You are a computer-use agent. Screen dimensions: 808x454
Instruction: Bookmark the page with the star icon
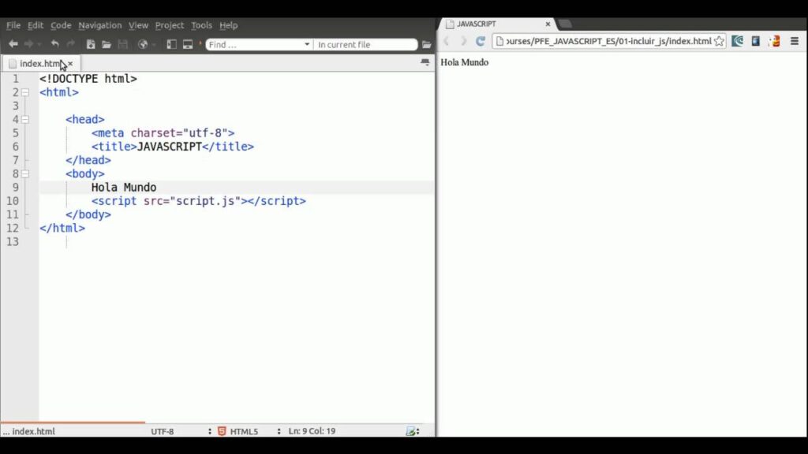(x=719, y=41)
